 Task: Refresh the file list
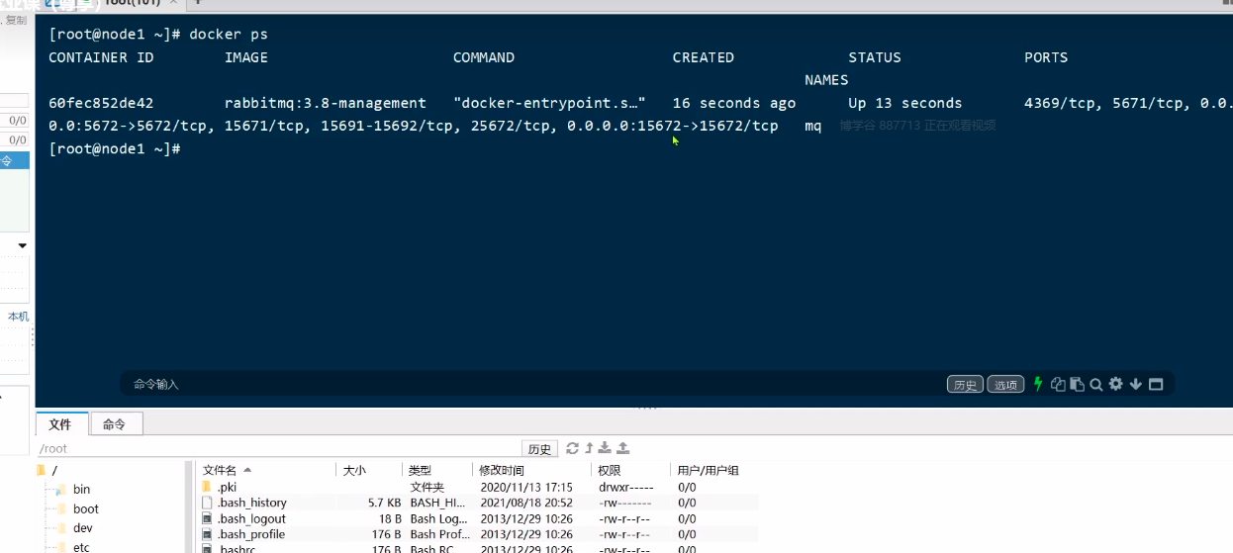click(x=572, y=448)
